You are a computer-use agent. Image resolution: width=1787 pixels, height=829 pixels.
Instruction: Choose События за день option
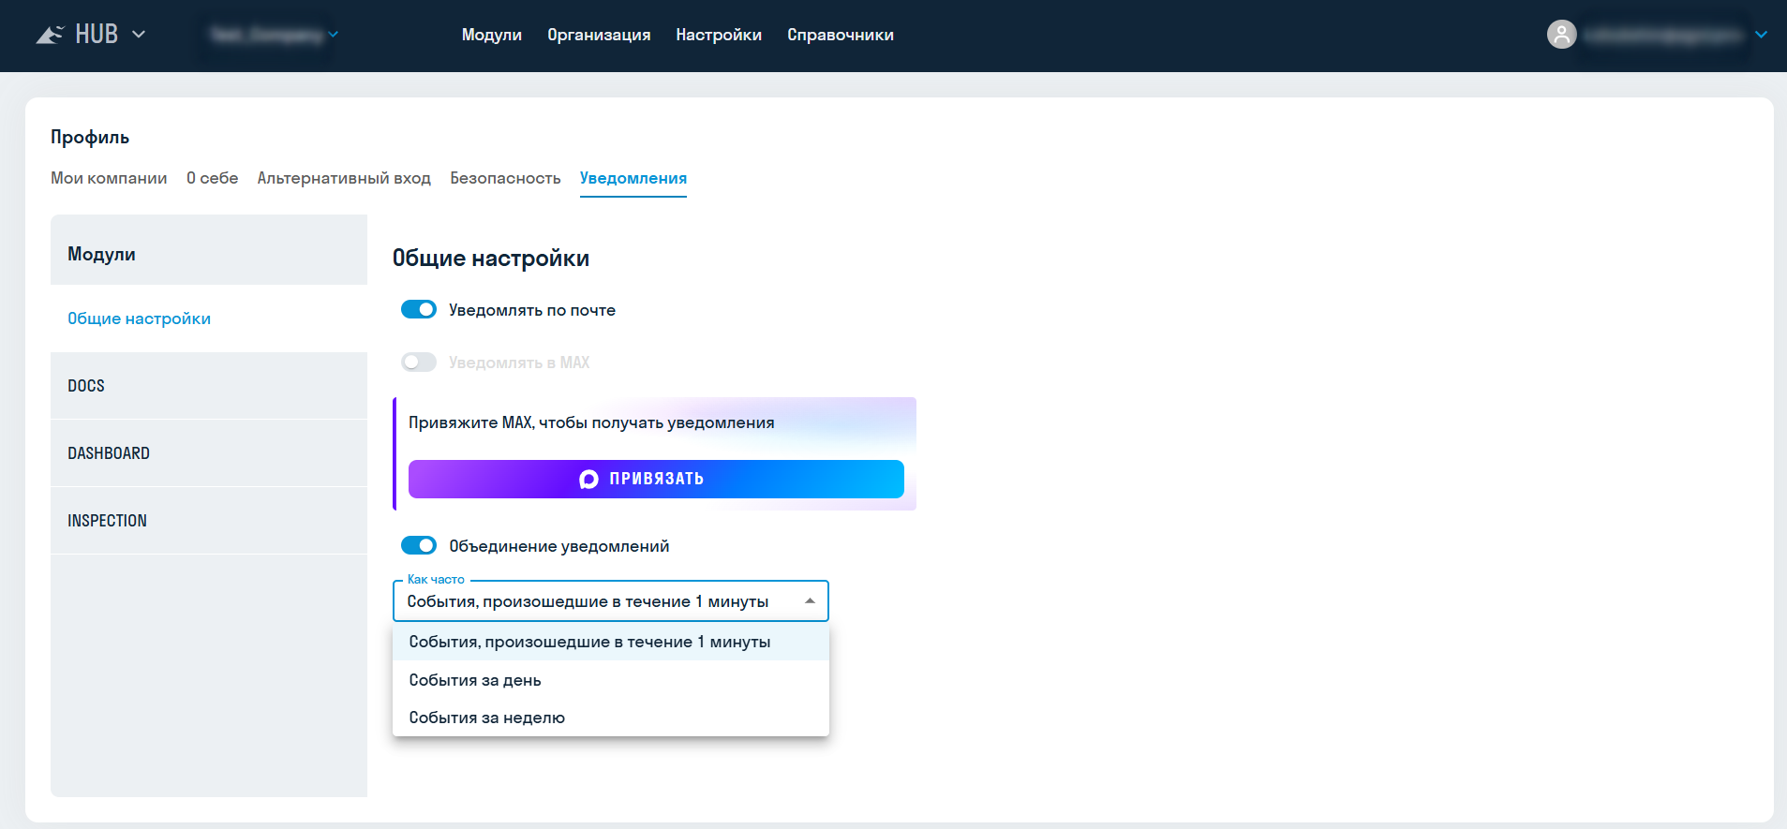(x=611, y=680)
